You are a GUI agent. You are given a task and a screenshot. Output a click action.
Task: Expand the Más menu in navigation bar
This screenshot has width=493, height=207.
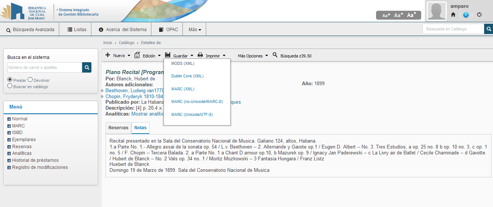click(x=194, y=30)
